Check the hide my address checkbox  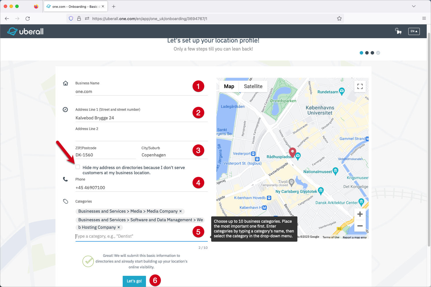(78, 167)
